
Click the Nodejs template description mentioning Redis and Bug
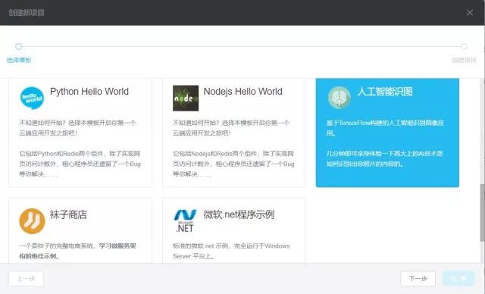(233, 164)
